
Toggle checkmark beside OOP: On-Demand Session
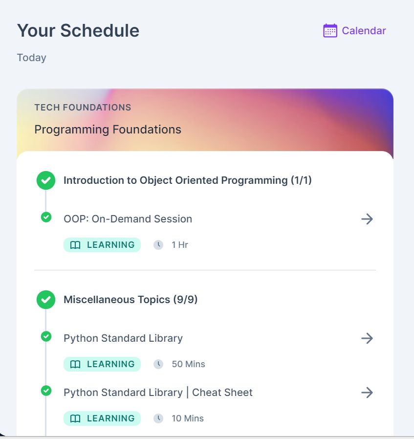[46, 217]
